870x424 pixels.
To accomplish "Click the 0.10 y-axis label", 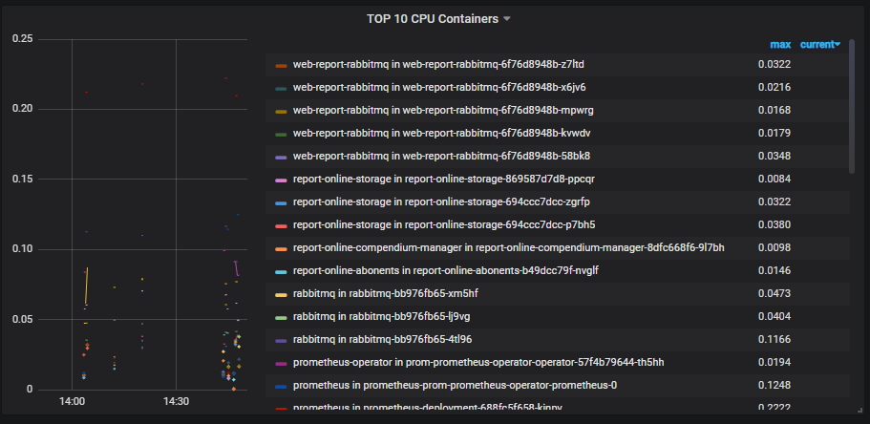I will click(23, 249).
